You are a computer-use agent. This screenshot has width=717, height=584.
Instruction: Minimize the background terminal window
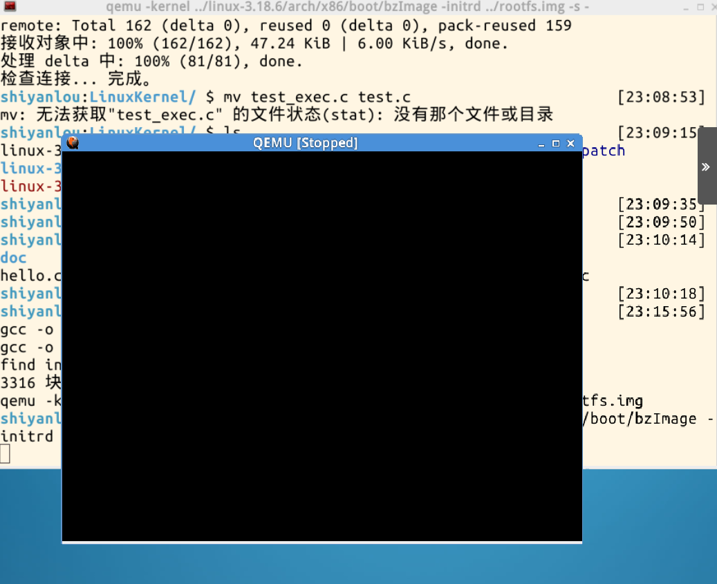click(686, 8)
